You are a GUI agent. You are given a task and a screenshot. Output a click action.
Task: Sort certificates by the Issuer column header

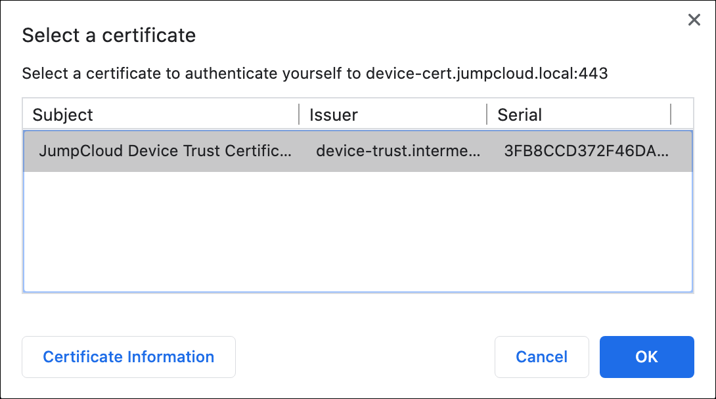(334, 115)
